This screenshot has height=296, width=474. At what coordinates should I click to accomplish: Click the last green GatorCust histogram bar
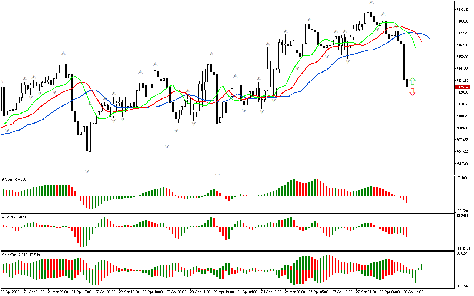(x=421, y=267)
